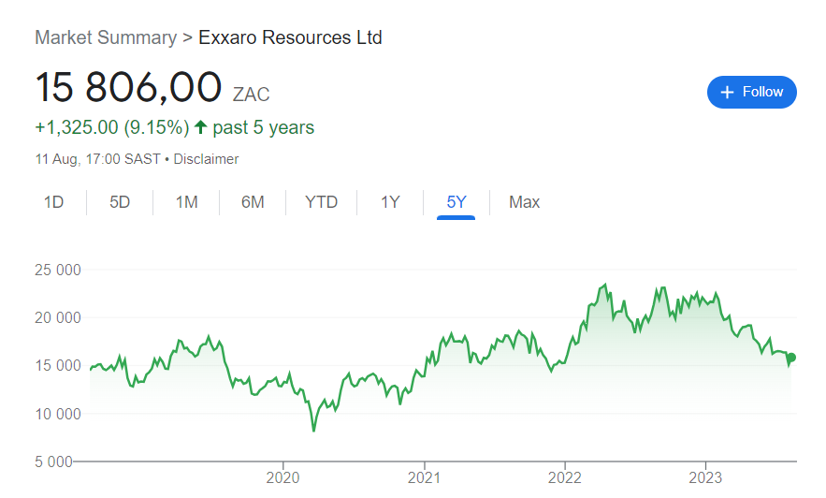
Task: Click the 25 000 y-axis label
Action: 58,271
